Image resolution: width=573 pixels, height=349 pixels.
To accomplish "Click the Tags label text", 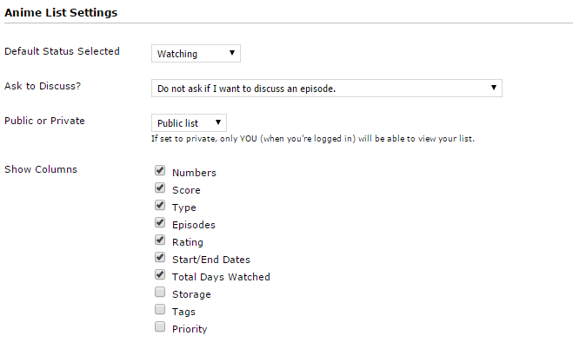I will (183, 312).
